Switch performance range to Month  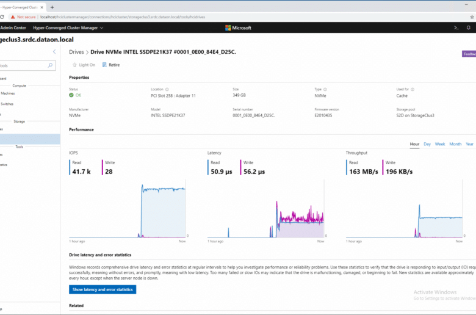[x=455, y=144]
